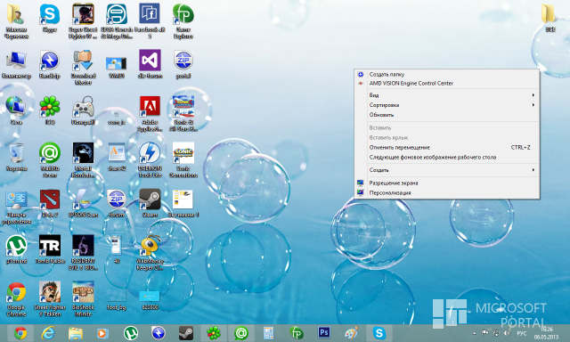Viewport: 570px width, 342px height.
Task: Open Персонализация from the context menu
Action: (x=447, y=192)
